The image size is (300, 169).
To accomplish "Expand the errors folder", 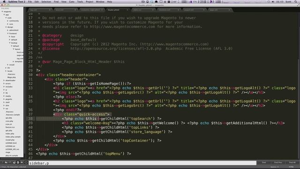I will point(4,84).
